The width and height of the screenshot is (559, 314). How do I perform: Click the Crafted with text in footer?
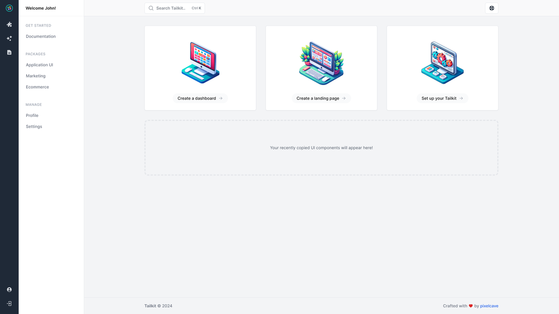tap(455, 306)
